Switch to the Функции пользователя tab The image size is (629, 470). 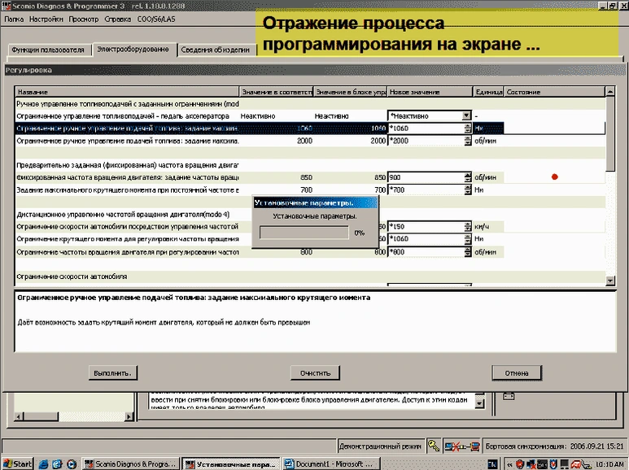tap(47, 50)
